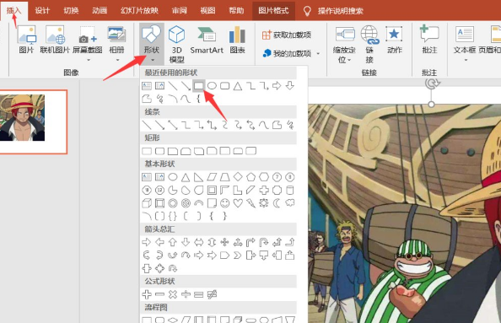The height and width of the screenshot is (323, 501).
Task: Pick the freeform shape in 线条 row
Action: (277, 125)
